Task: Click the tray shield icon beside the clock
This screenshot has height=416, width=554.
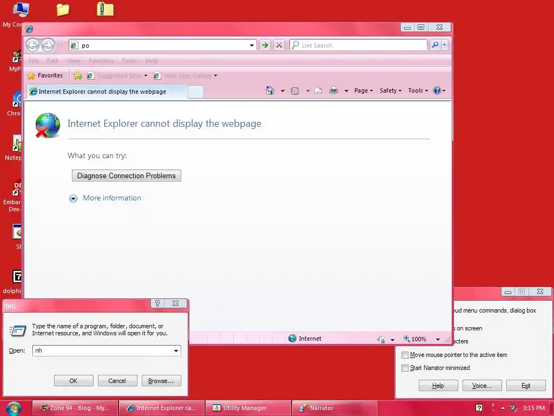Action: 513,408
